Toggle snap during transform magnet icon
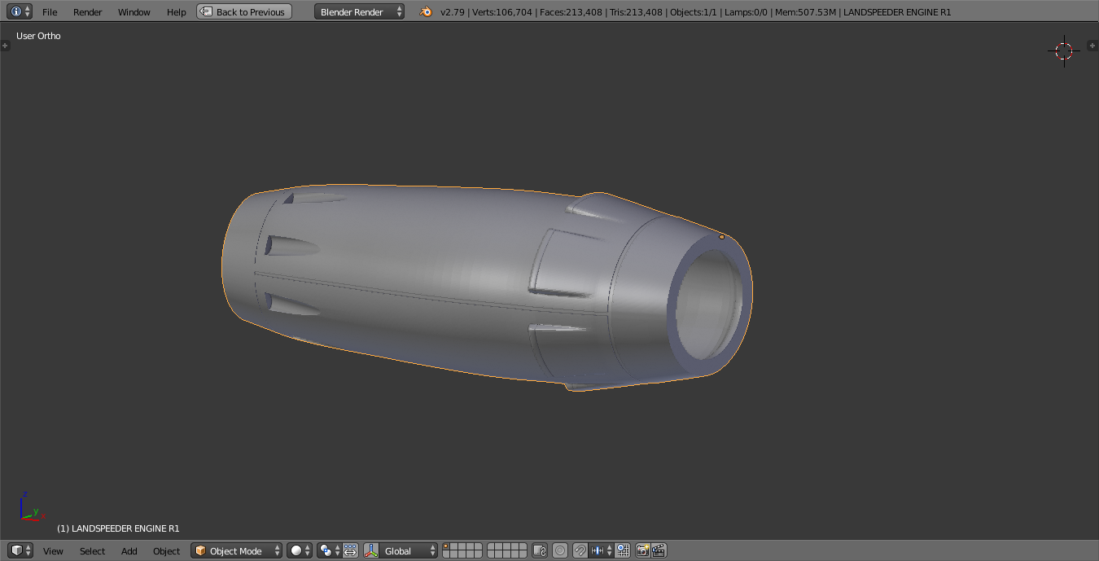The width and height of the screenshot is (1099, 561). coord(580,551)
